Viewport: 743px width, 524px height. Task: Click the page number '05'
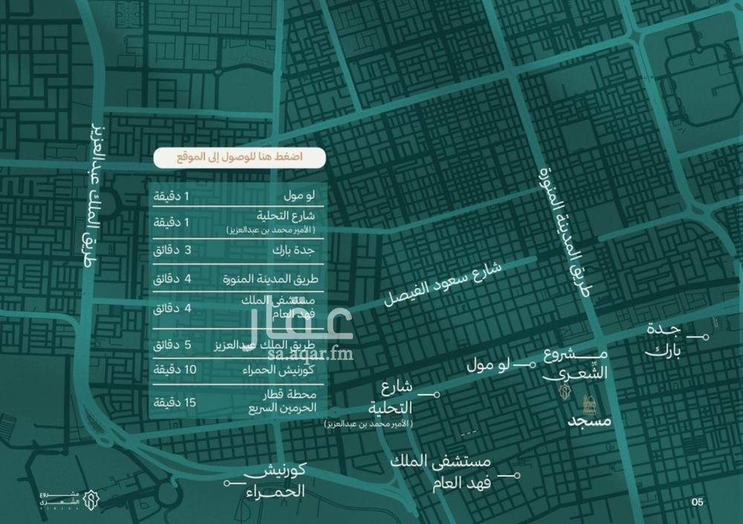[x=697, y=502]
